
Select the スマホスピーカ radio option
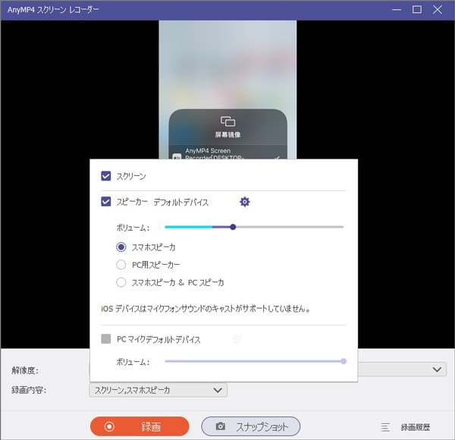point(121,247)
